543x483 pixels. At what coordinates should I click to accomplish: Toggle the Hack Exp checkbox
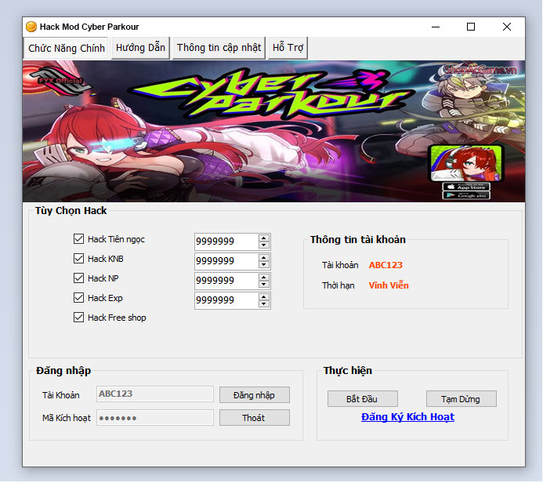[x=78, y=298]
